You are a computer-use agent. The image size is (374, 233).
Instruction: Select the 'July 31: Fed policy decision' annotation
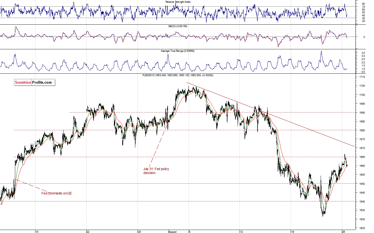click(x=156, y=171)
